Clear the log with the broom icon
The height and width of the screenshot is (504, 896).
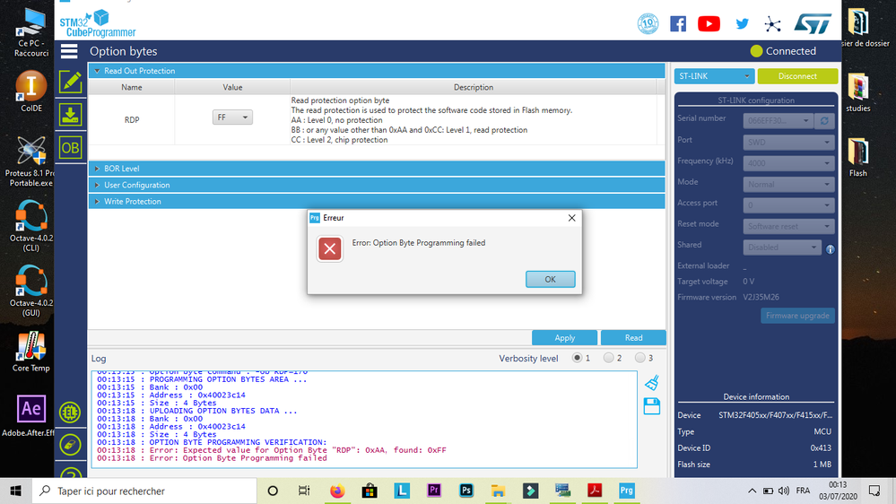coord(652,382)
